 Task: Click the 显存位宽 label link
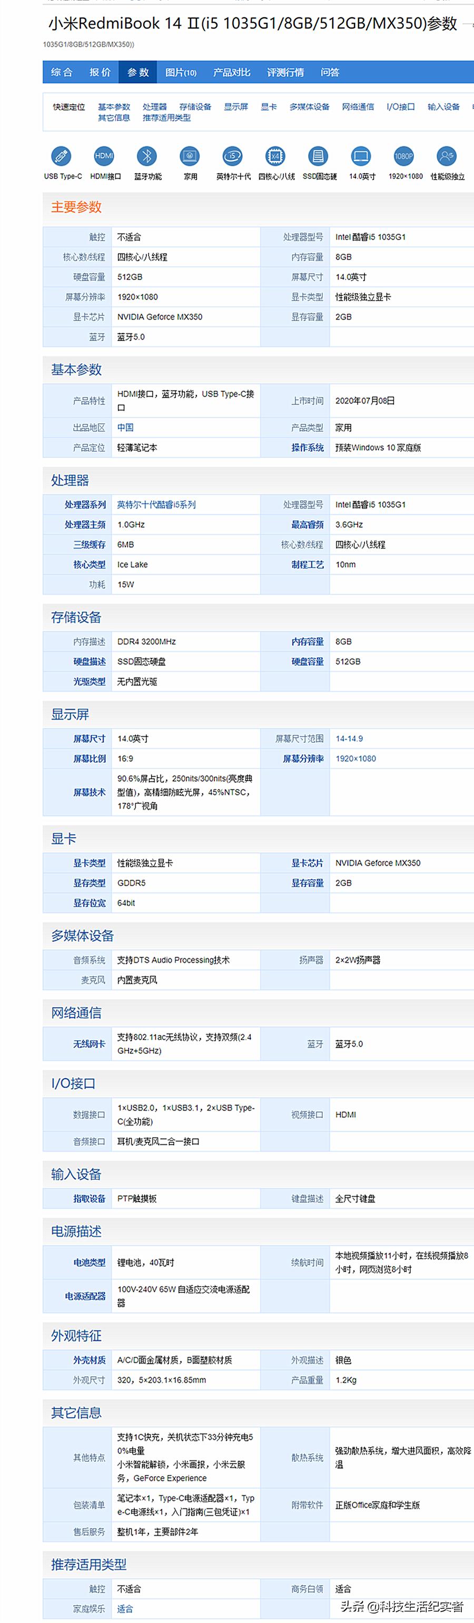89,903
